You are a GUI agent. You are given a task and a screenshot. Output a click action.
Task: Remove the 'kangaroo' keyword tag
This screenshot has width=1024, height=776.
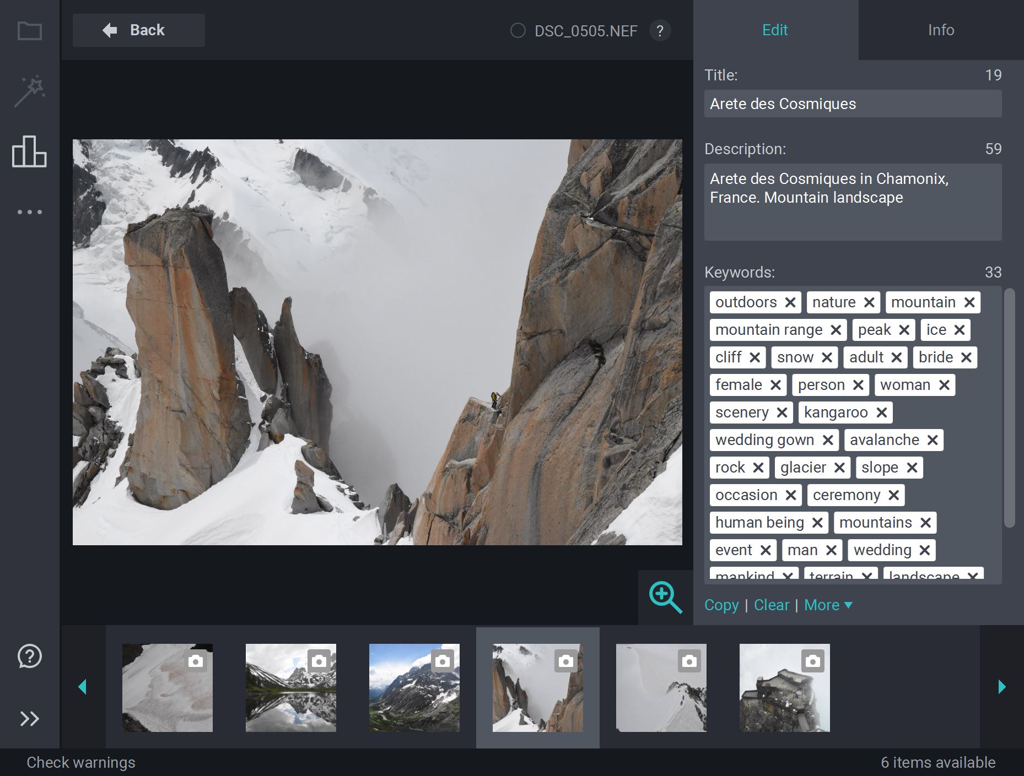[x=881, y=413]
